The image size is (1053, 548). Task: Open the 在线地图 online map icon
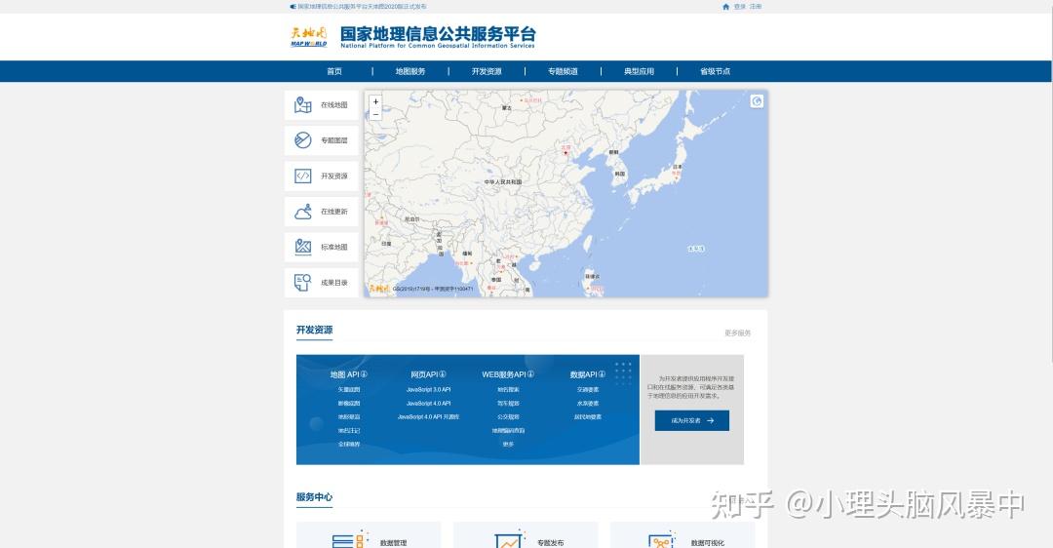[x=303, y=104]
